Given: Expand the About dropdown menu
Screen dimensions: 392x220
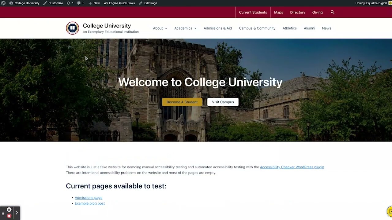Looking at the screenshot, I should [x=160, y=28].
